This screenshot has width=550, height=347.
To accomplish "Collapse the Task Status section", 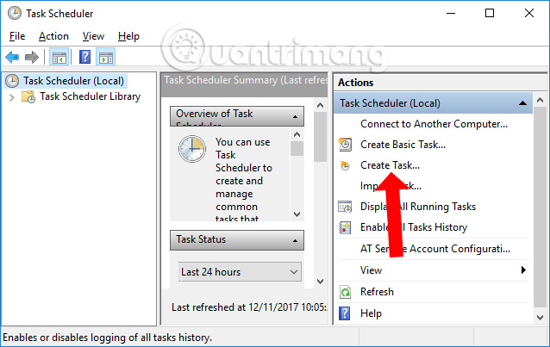I will click(x=296, y=240).
